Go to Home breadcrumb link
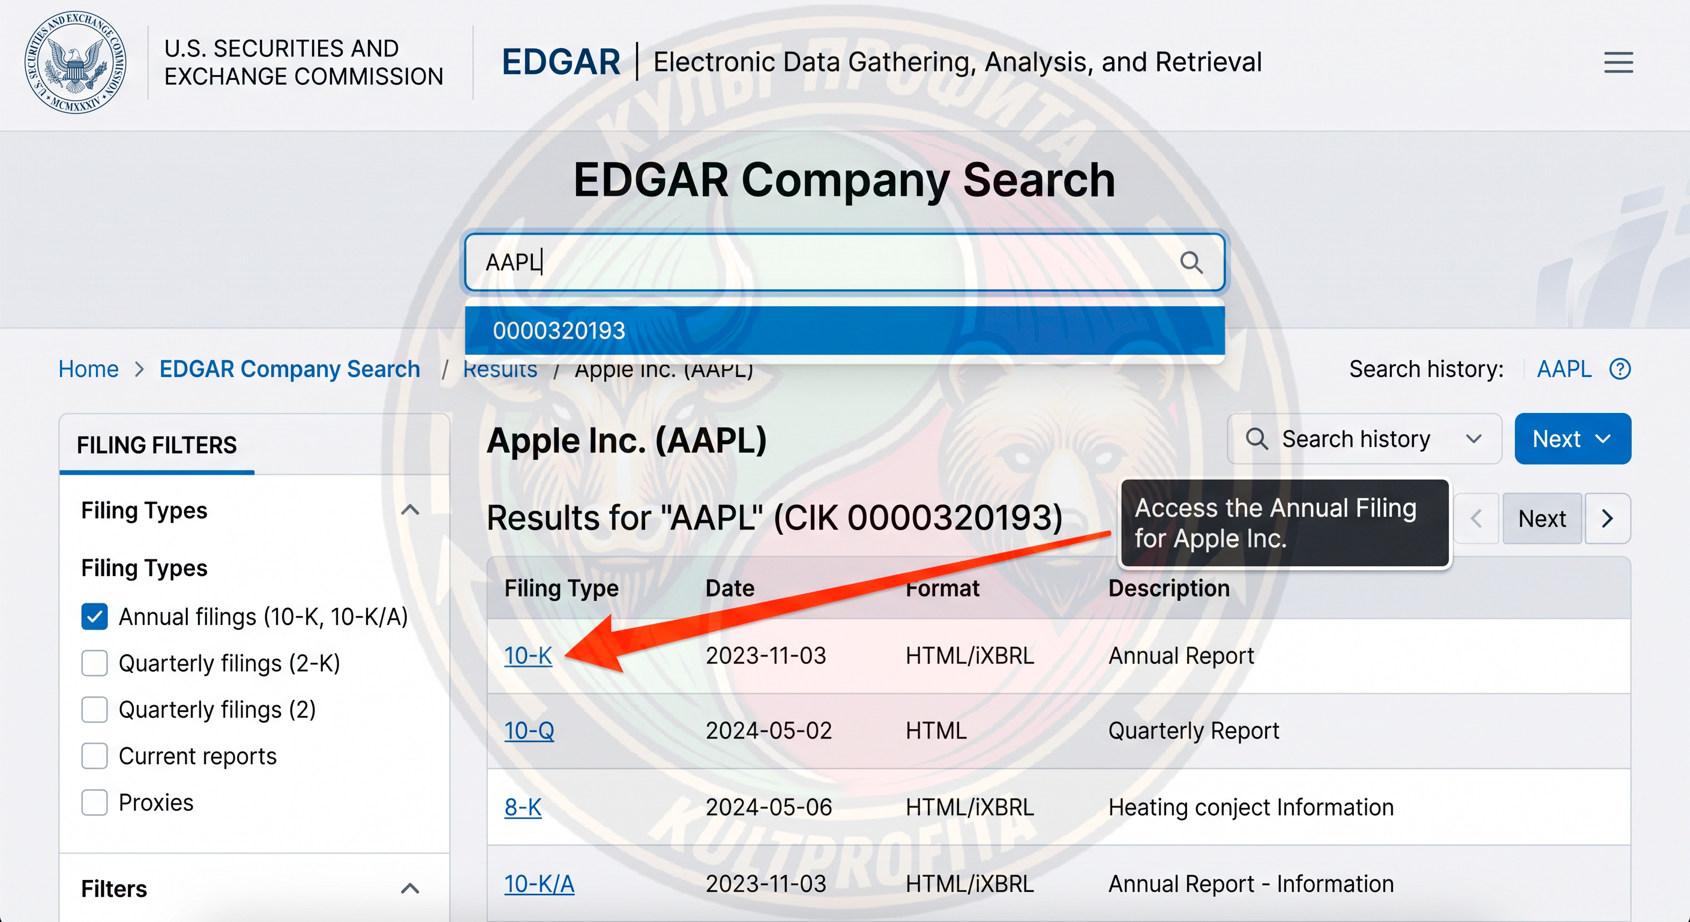Viewport: 1690px width, 922px height. click(89, 369)
